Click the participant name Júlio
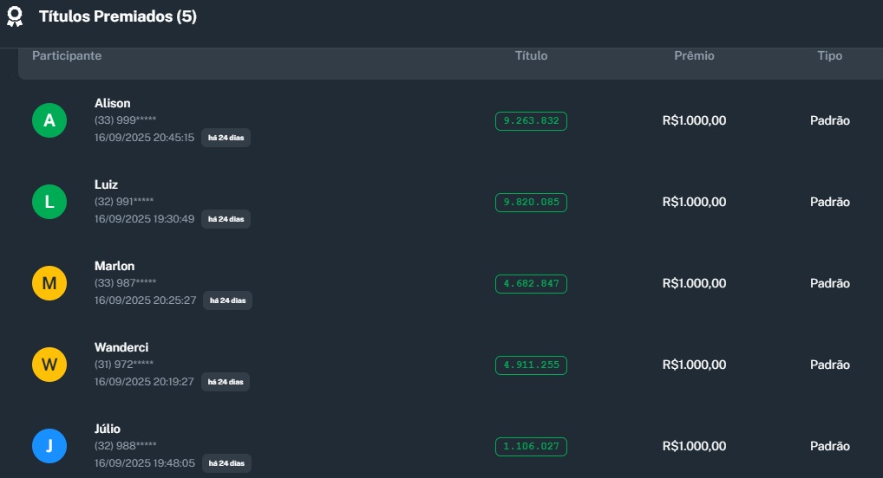Screen dimensions: 883x478 click(x=108, y=429)
